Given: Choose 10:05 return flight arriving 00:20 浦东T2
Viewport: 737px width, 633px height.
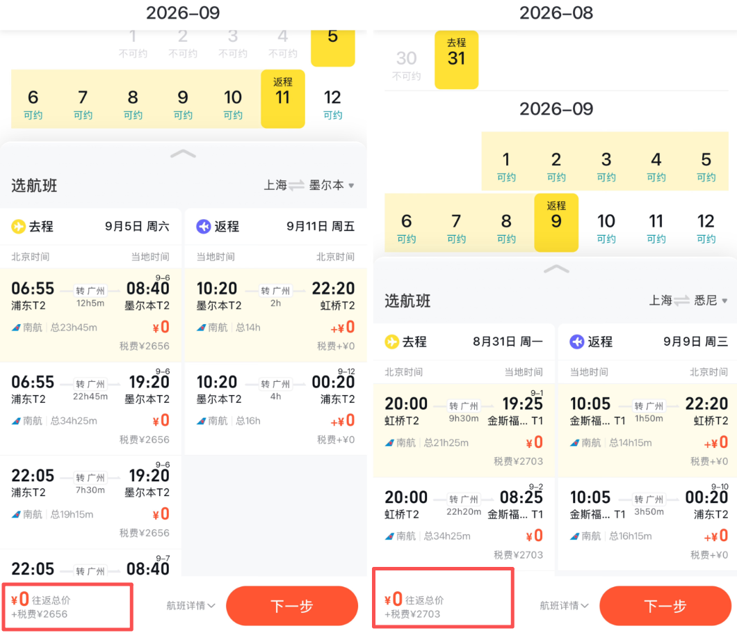Looking at the screenshot, I should click(648, 523).
